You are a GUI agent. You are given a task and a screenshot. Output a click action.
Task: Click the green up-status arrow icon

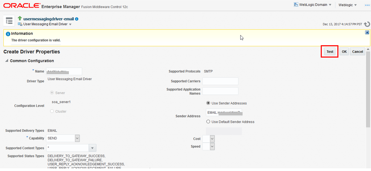pos(20,18)
